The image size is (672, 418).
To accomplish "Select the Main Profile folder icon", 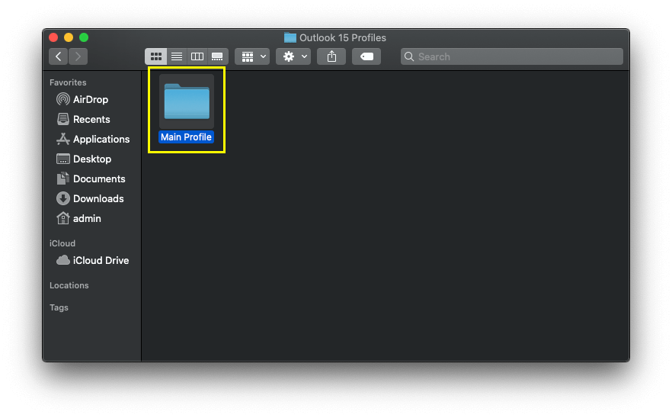I will pos(187,101).
